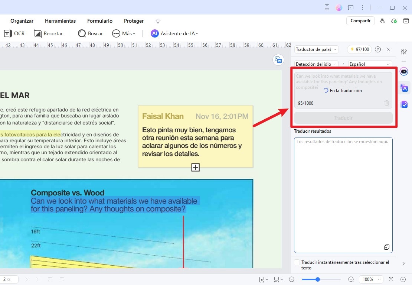Click the trash icon to clear text
This screenshot has height=285, width=412.
tap(386, 103)
